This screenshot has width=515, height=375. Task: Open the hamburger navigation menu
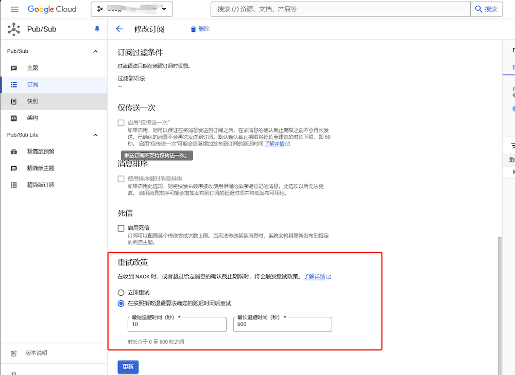(14, 9)
